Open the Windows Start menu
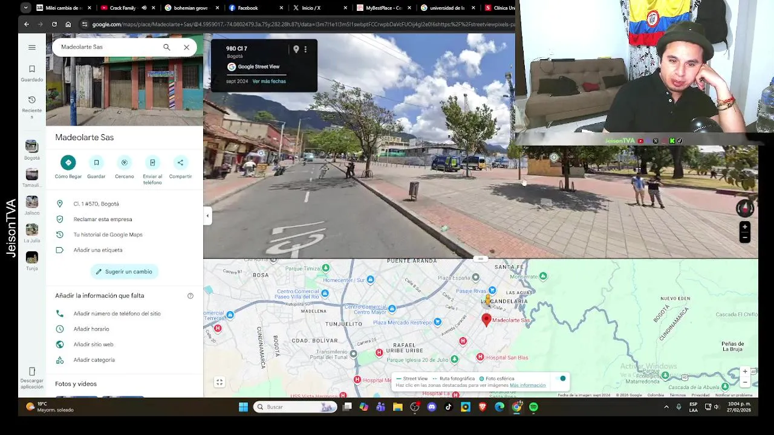 point(243,407)
